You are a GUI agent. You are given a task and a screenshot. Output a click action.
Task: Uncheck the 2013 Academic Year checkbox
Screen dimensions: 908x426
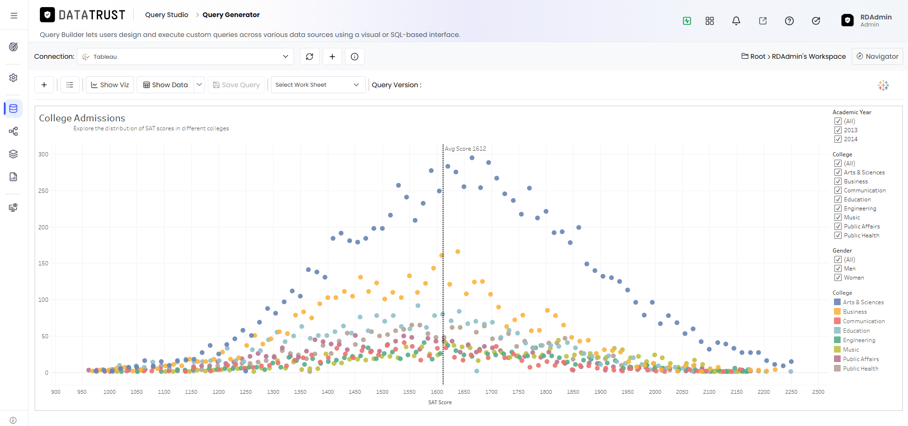(838, 130)
